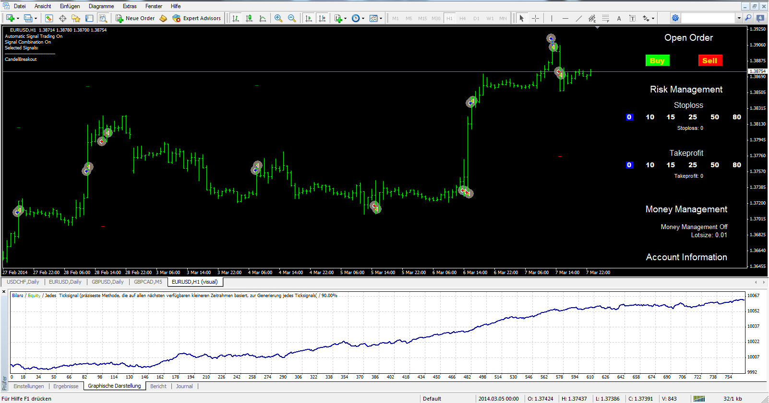Viewport: 769px width, 403px height.
Task: Open the Diagramme menu
Action: pos(101,6)
